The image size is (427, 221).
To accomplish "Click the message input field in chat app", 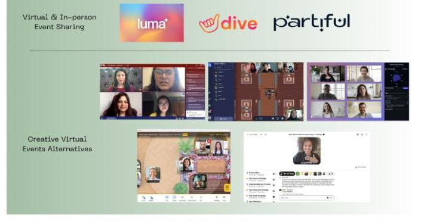I will pyautogui.click(x=306, y=198).
